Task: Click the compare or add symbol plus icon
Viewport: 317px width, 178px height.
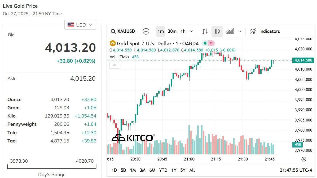Action: [146, 31]
